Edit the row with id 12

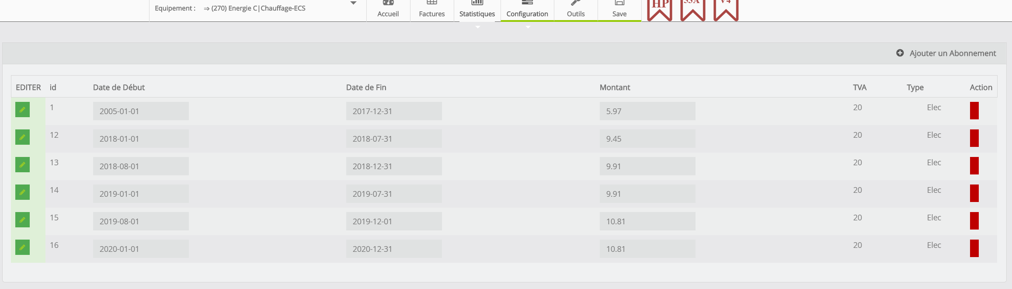tap(22, 137)
